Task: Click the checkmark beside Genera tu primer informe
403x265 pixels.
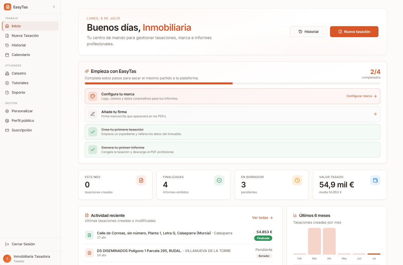Action: [x=93, y=150]
